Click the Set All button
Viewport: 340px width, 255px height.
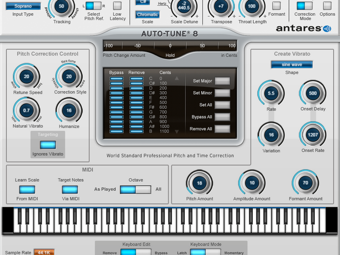[x=222, y=105]
